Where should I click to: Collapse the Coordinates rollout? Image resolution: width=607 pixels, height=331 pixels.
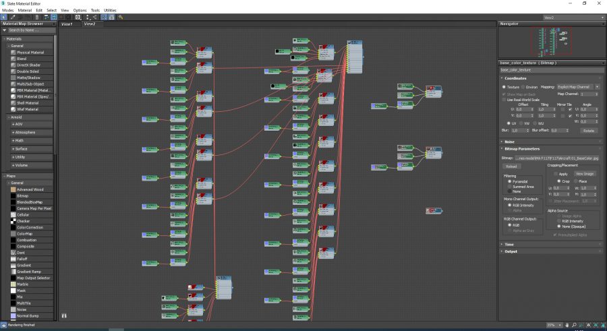point(515,78)
